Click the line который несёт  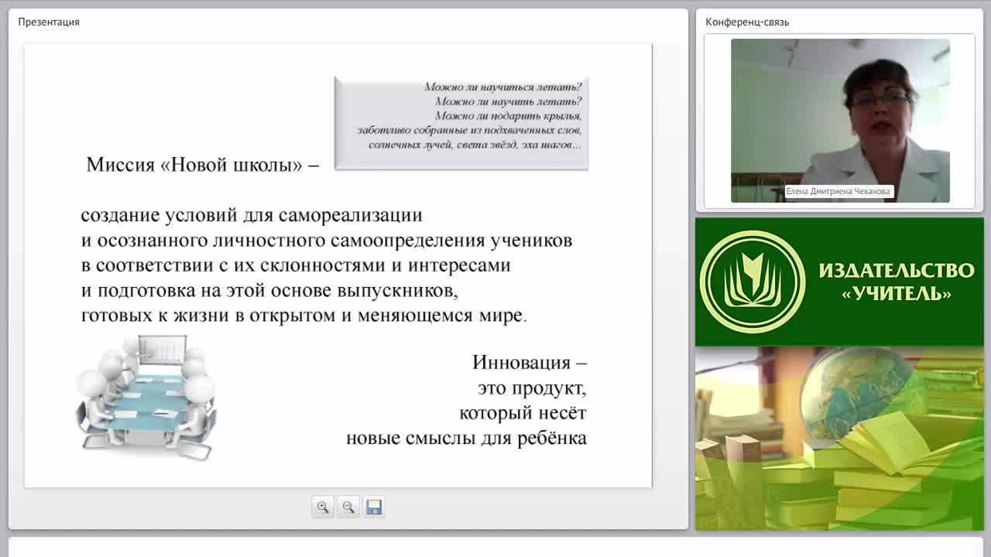click(x=523, y=413)
